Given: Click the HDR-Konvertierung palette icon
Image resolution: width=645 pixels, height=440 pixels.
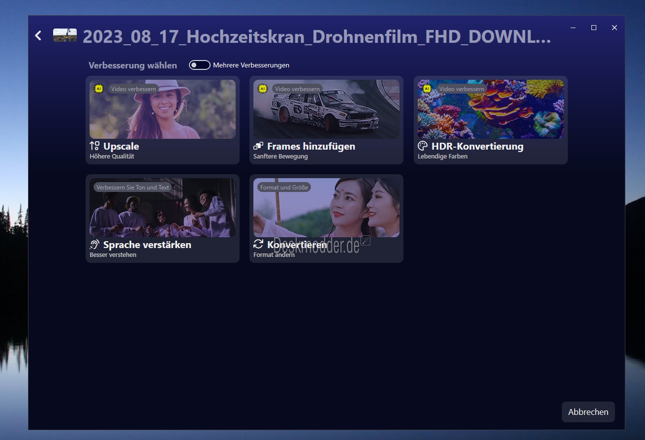Looking at the screenshot, I should pyautogui.click(x=423, y=146).
